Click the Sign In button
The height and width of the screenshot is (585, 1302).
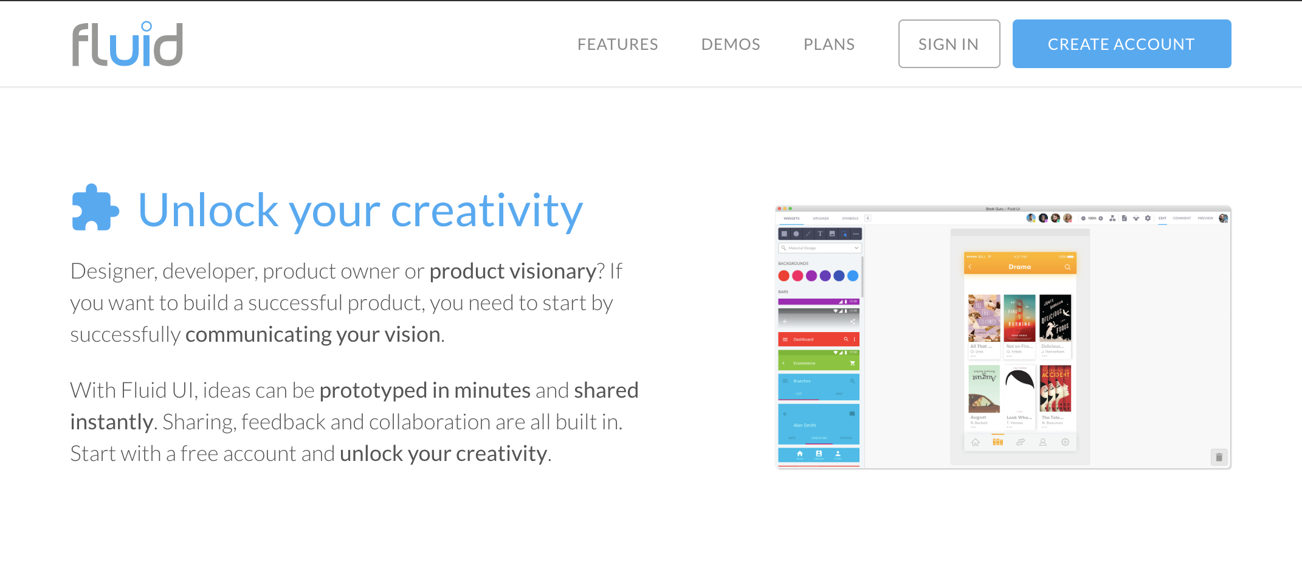[949, 44]
